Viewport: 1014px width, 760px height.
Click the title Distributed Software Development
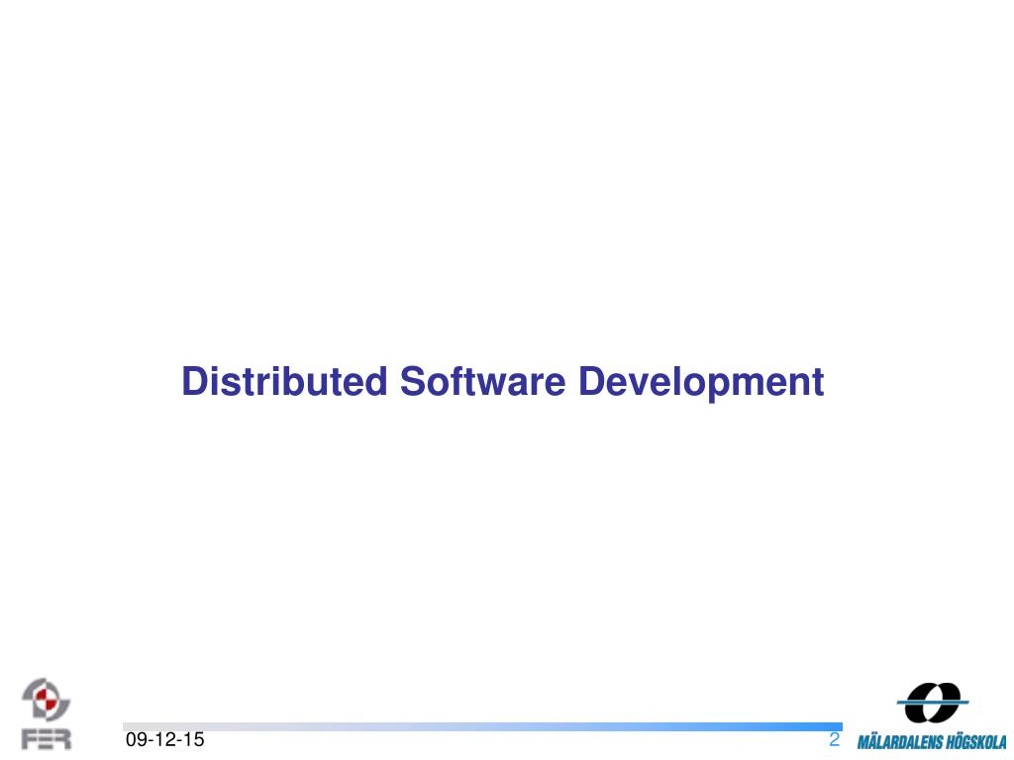[x=502, y=382]
